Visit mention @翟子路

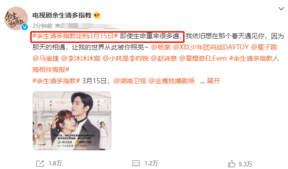click(x=264, y=47)
